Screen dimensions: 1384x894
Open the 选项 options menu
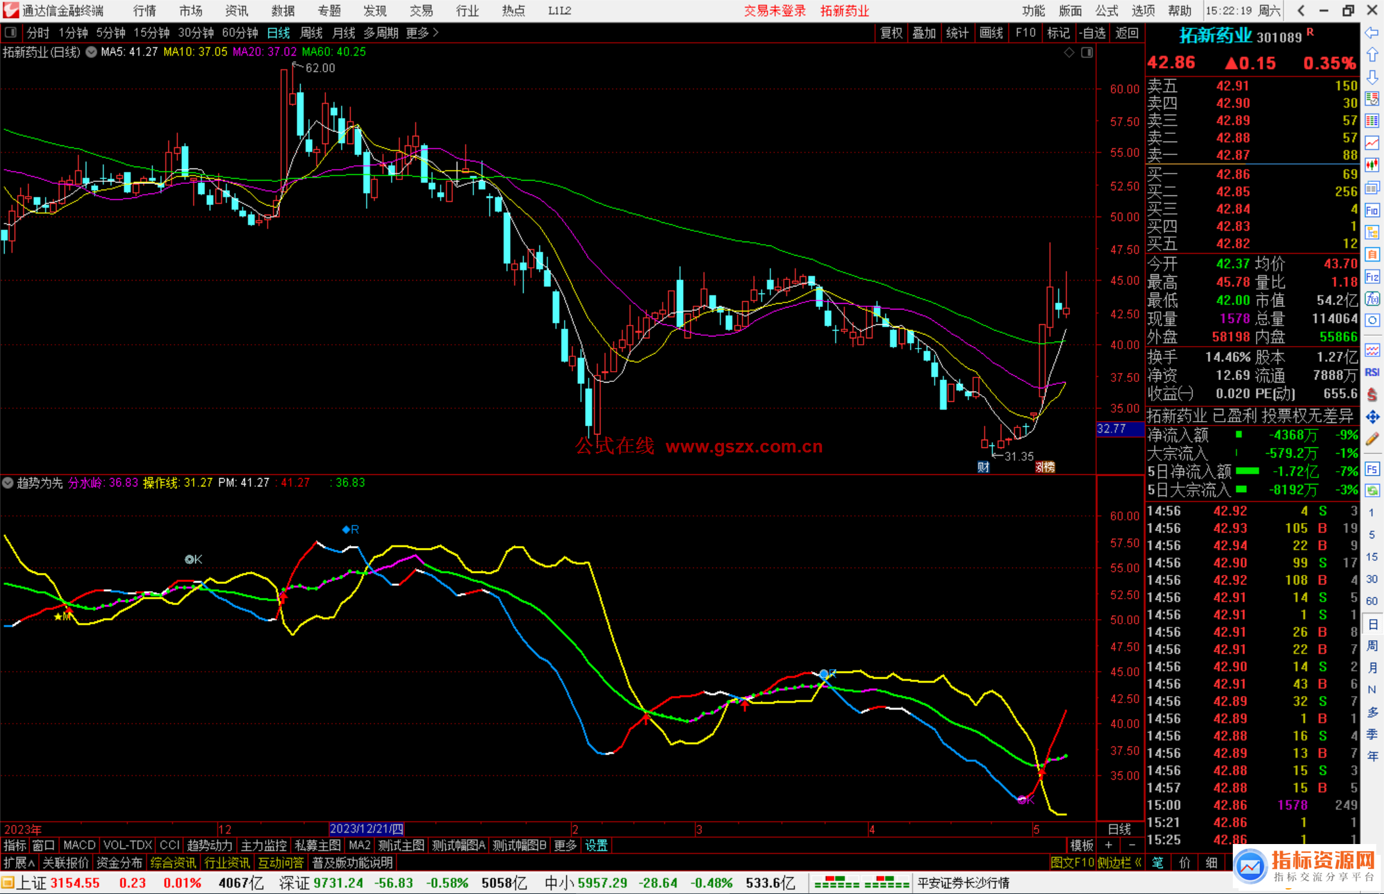pos(1144,10)
